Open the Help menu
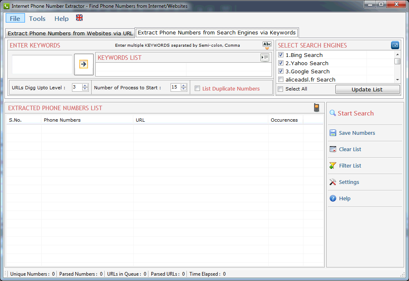 pyautogui.click(x=62, y=18)
